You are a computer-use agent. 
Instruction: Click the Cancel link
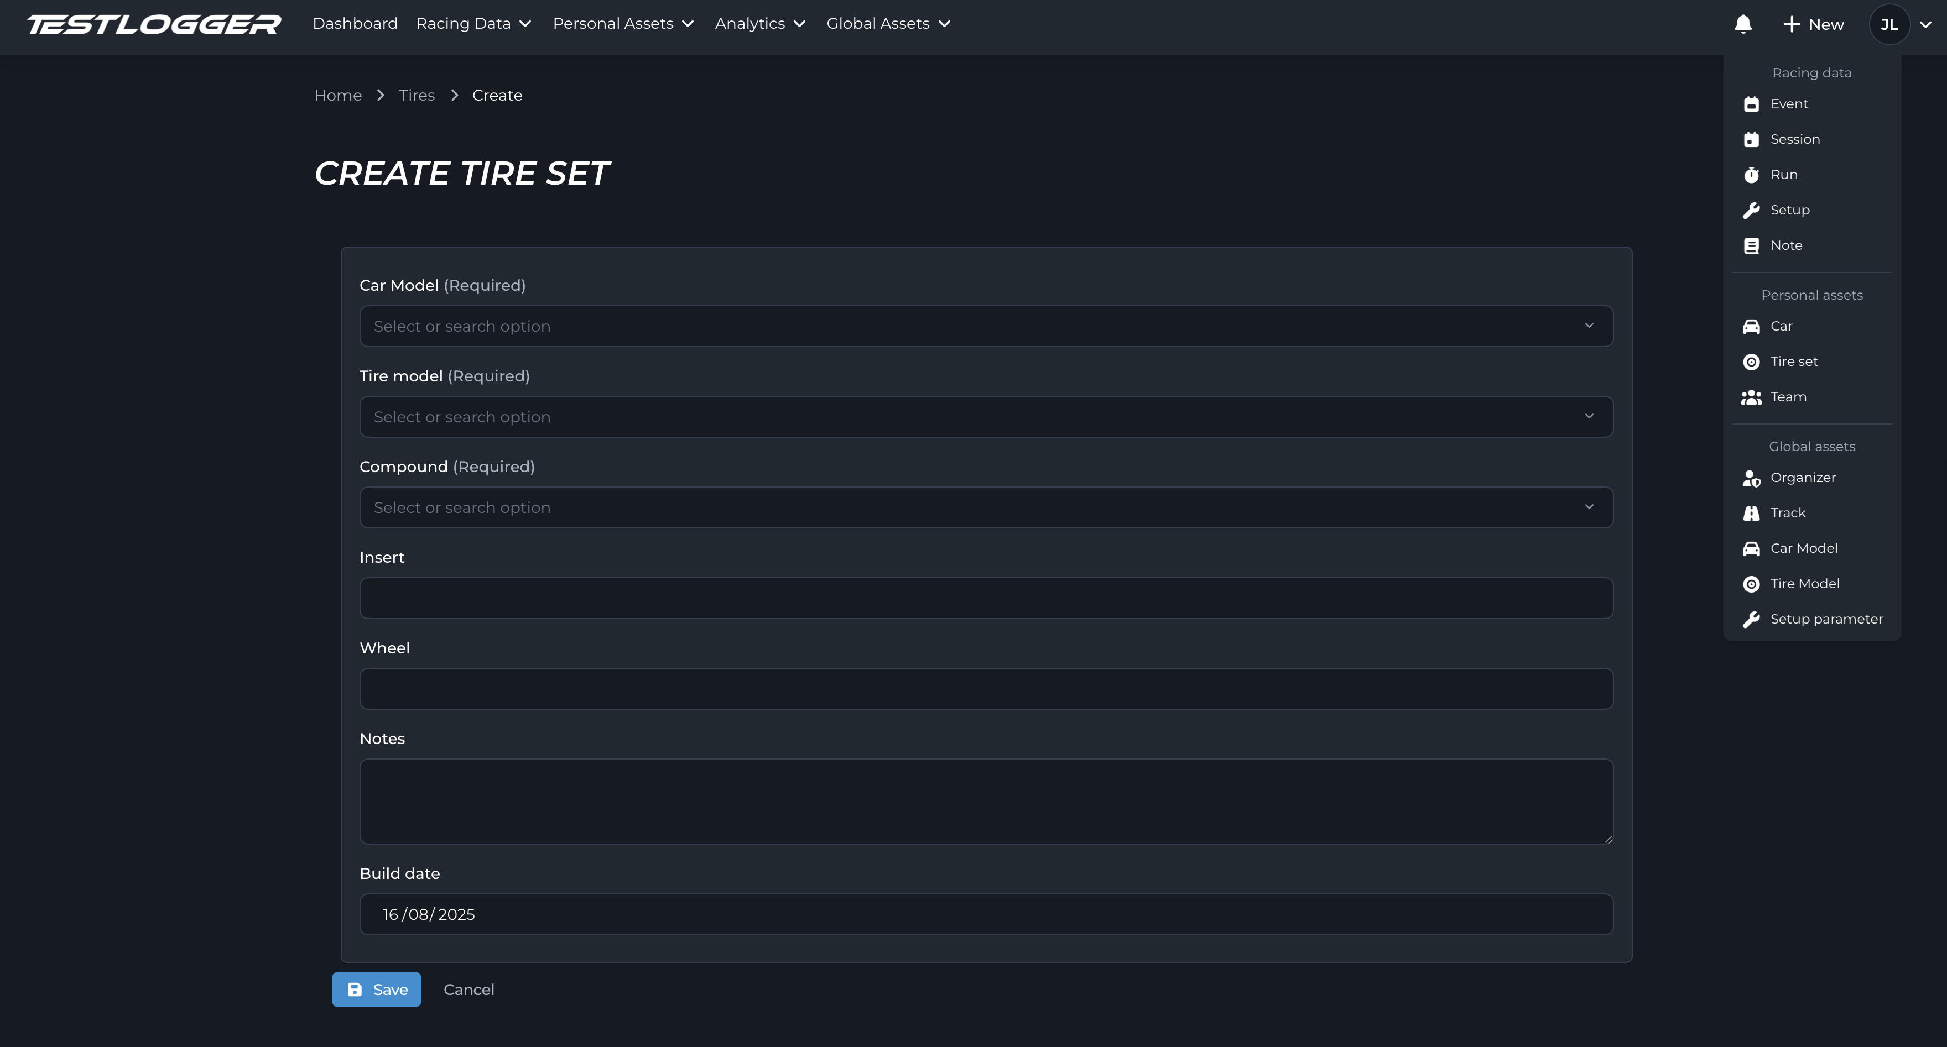pos(468,990)
